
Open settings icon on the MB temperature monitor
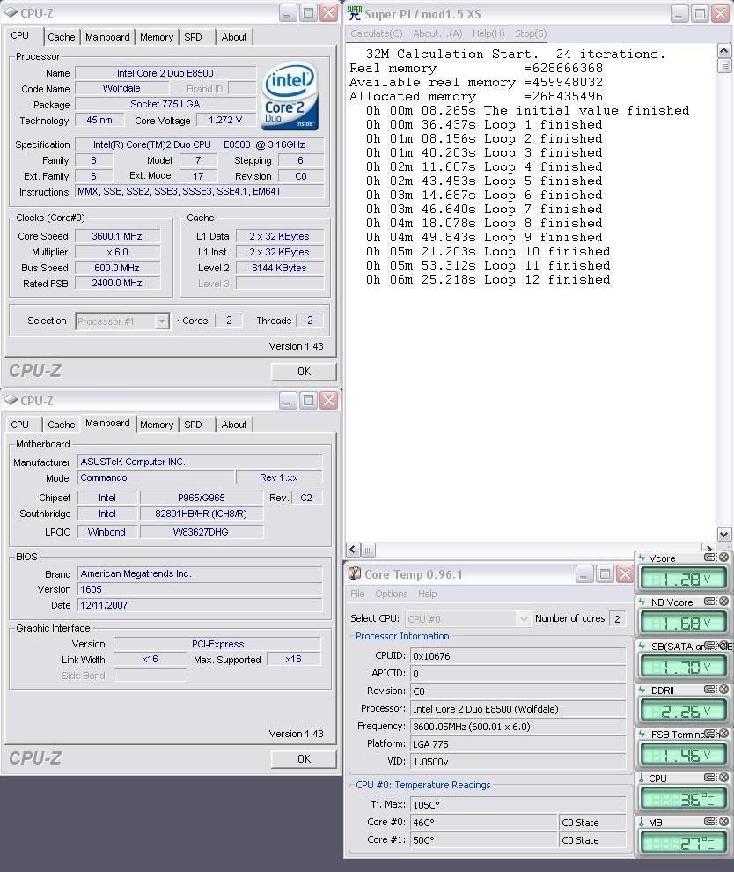709,822
